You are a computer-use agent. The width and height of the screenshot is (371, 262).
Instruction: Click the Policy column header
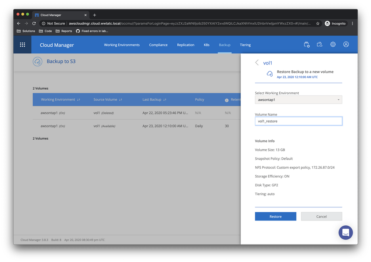pos(200,99)
